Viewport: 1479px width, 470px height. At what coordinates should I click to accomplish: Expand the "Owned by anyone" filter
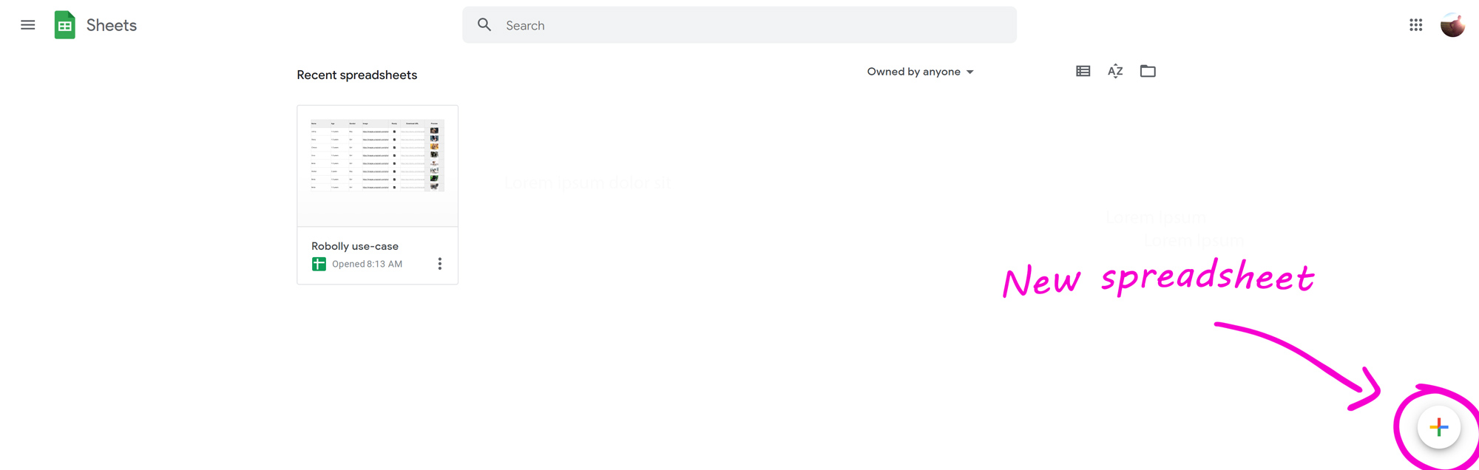(913, 72)
